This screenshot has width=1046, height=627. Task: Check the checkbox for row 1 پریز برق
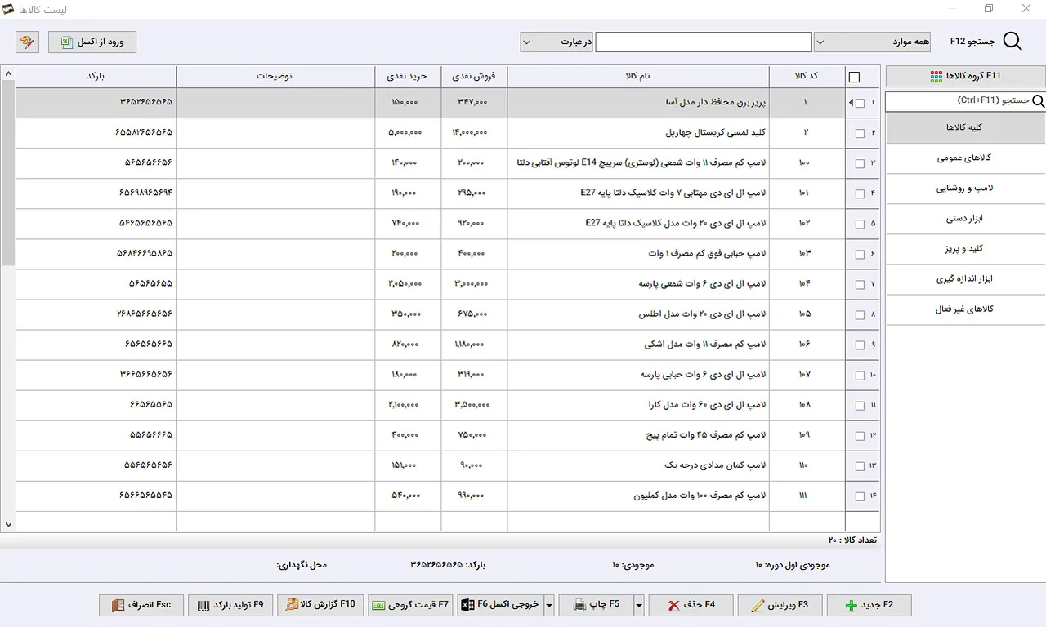click(x=860, y=104)
